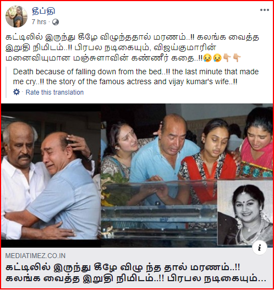Open the three-dots post options menu
274x290 pixels.
click(x=265, y=10)
